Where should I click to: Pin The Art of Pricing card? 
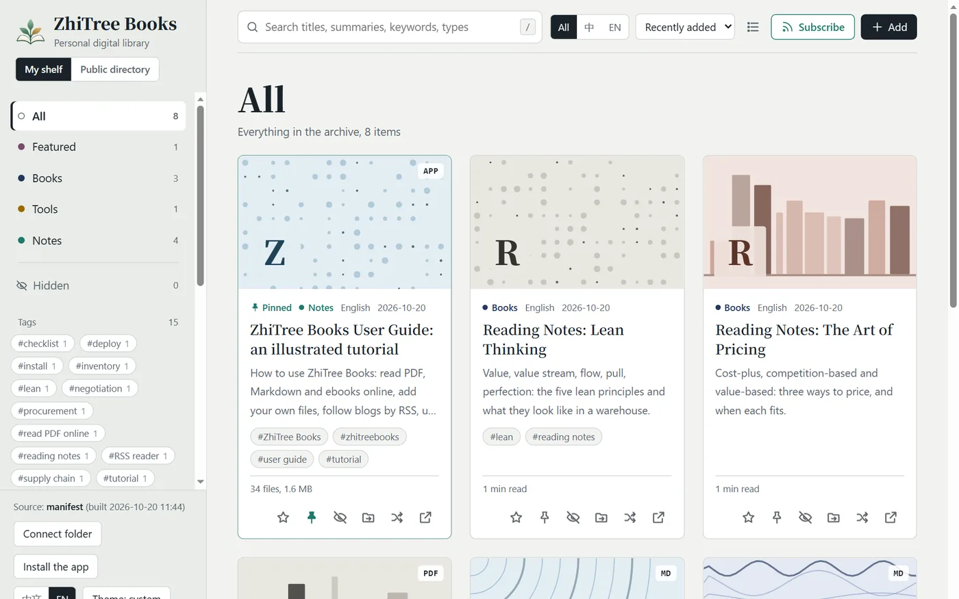(x=777, y=518)
